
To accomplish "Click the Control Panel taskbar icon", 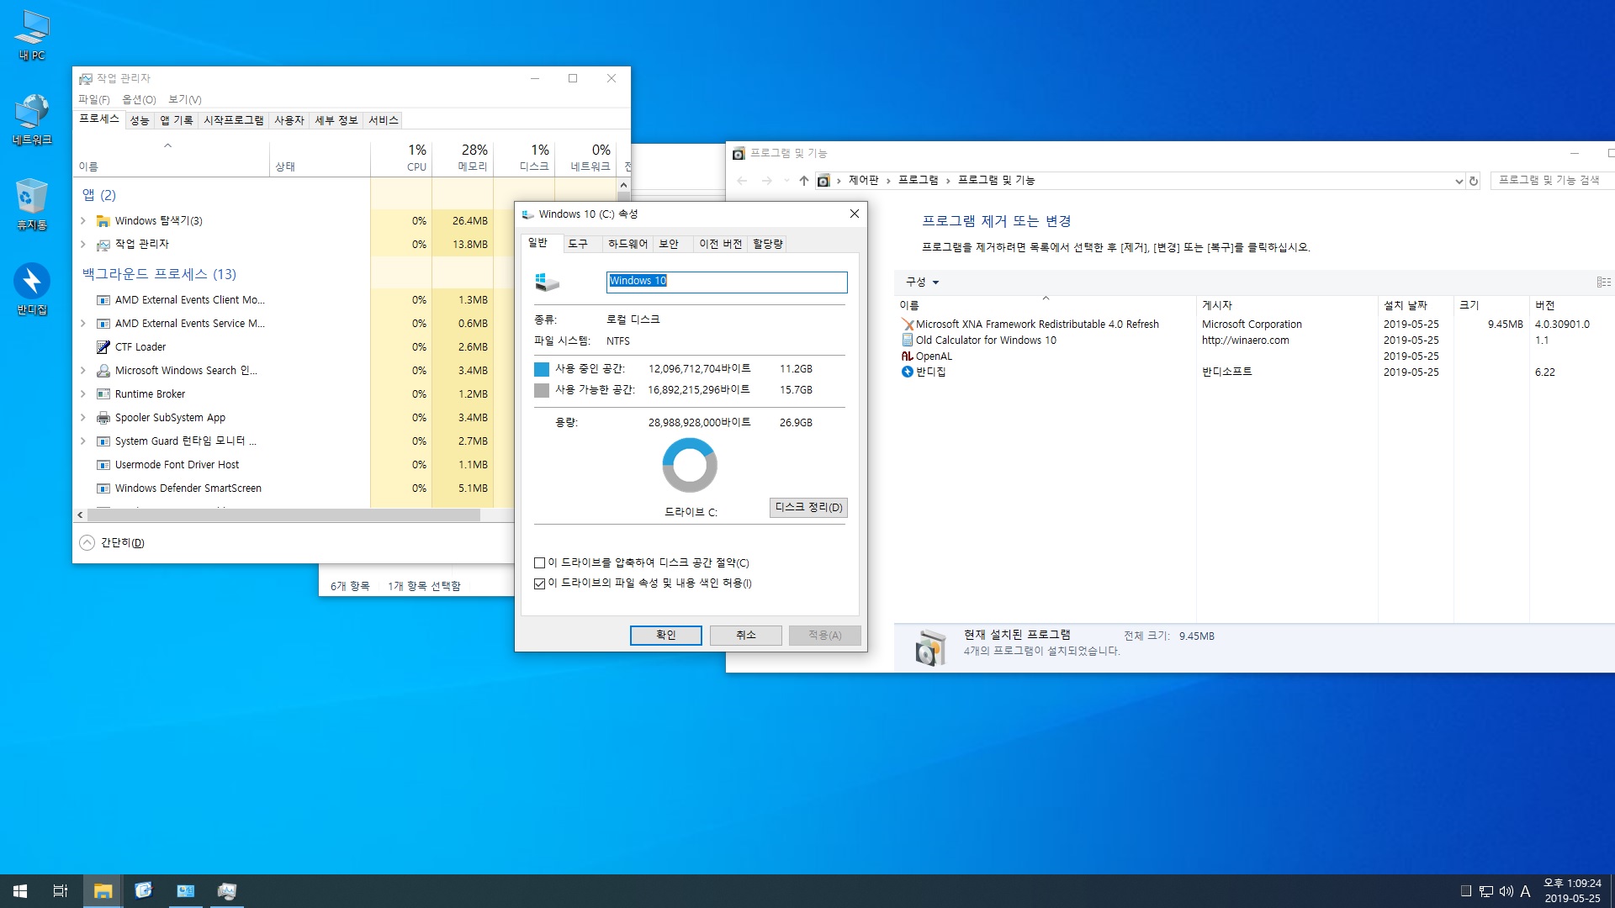I will 185,891.
